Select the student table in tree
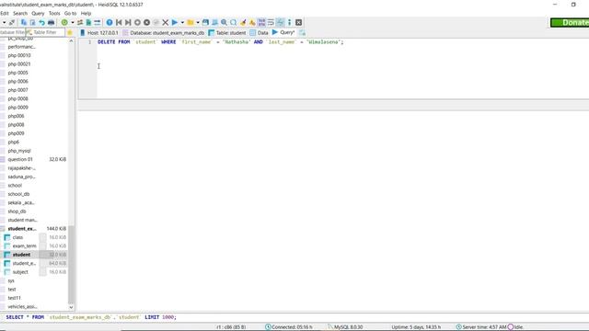Image resolution: width=589 pixels, height=331 pixels. (21, 255)
